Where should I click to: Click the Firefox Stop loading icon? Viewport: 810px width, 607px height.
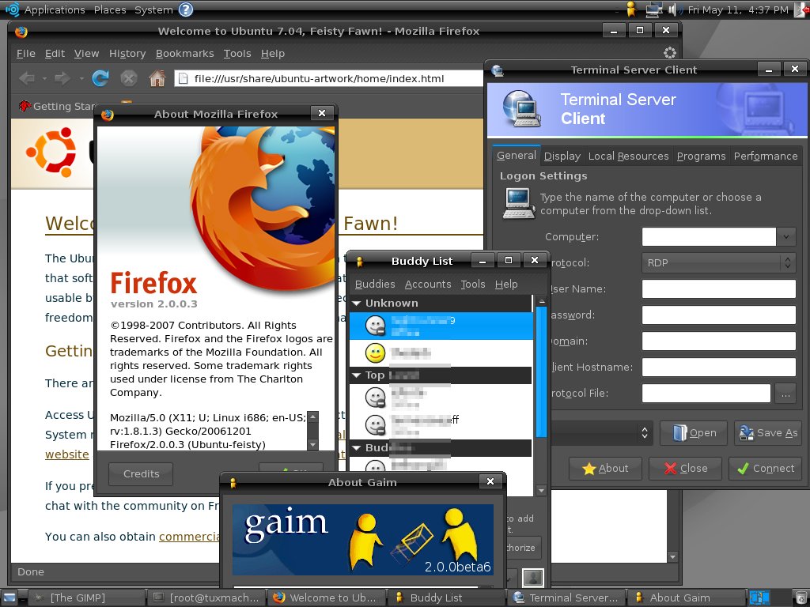pyautogui.click(x=129, y=78)
